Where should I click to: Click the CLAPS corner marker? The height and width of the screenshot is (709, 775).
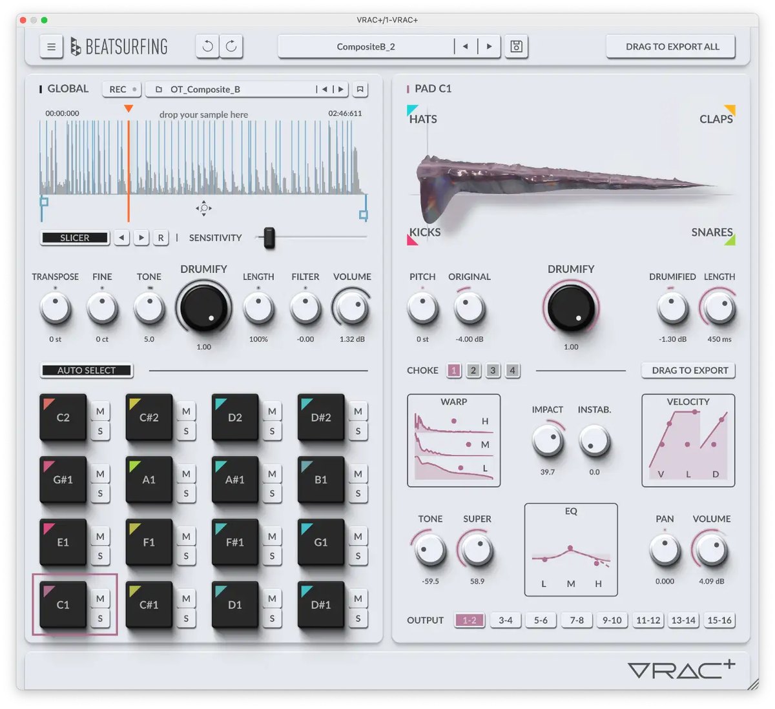pyautogui.click(x=730, y=109)
